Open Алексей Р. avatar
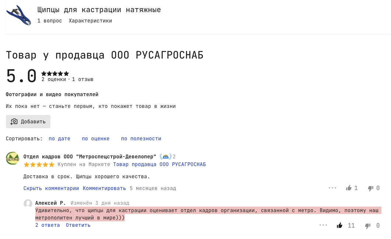The width and height of the screenshot is (391, 239). [28, 203]
